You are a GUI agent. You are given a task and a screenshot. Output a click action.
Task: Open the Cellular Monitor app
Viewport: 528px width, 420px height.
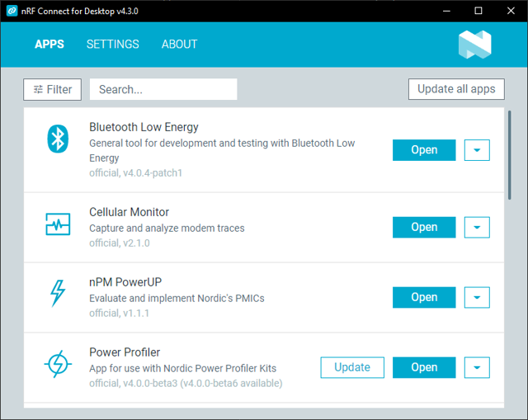(424, 227)
